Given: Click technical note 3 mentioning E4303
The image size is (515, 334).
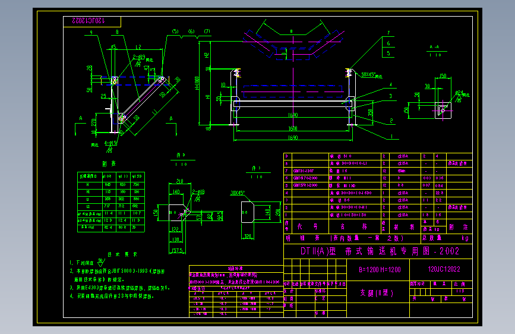Looking at the screenshot, I should tap(119, 288).
